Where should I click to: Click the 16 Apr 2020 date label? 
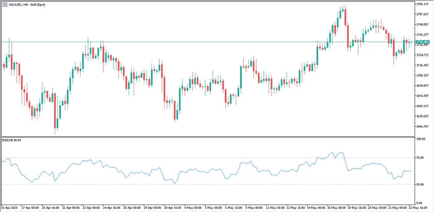[x=9, y=208]
